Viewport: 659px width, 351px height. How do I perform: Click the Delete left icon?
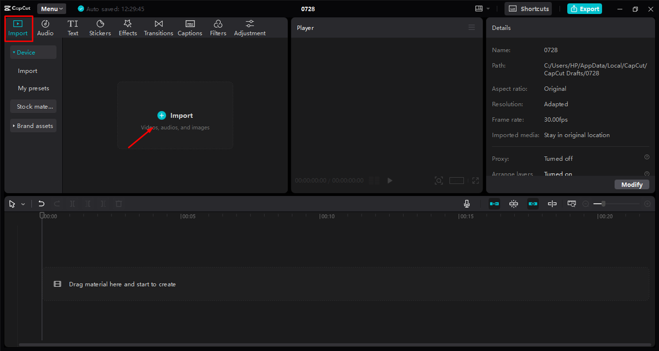pyautogui.click(x=88, y=204)
